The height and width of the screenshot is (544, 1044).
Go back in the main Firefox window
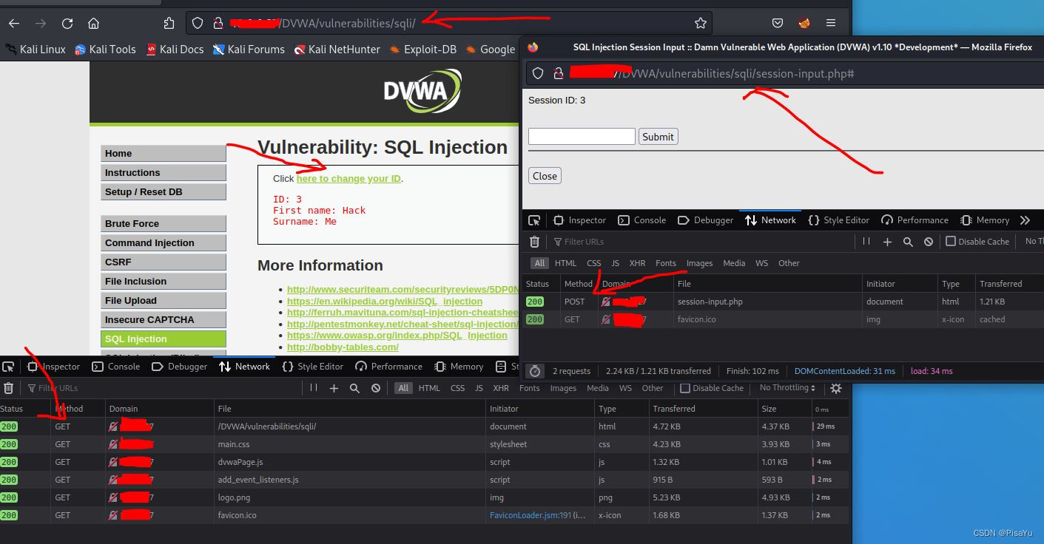pos(14,23)
